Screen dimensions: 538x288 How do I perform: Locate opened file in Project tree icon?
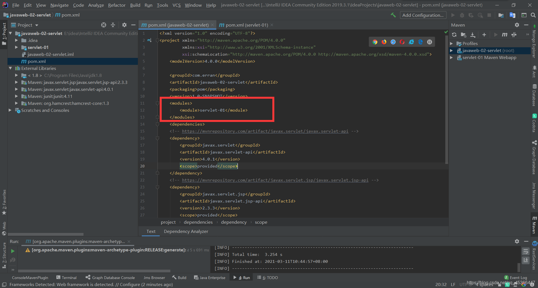coord(104,25)
